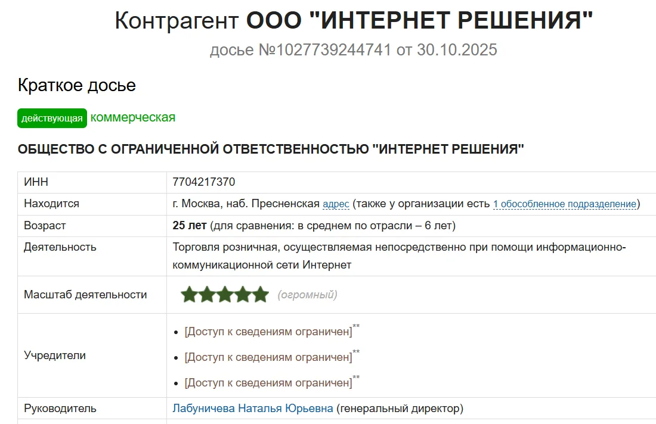
Task: Click the third "Доступ к сведениям ограничен" founder entry
Action: (268, 383)
